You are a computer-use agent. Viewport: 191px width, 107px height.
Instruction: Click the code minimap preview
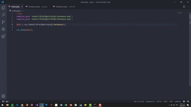(180, 13)
